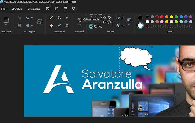The width and height of the screenshot is (195, 123).
Task: Pick the brown color swatch
Action: [x=157, y=22]
